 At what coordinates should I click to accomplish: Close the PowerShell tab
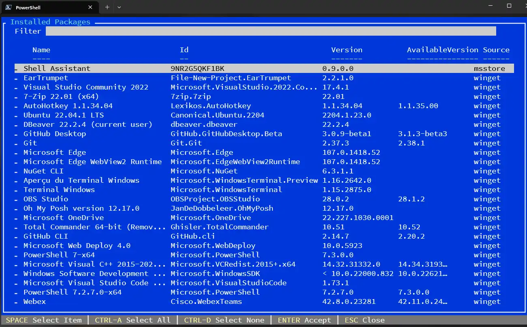(91, 7)
